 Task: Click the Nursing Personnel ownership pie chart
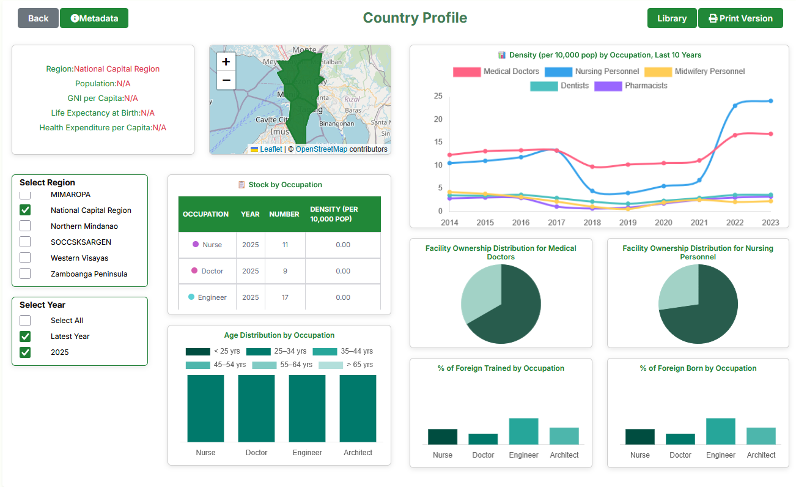pyautogui.click(x=698, y=304)
